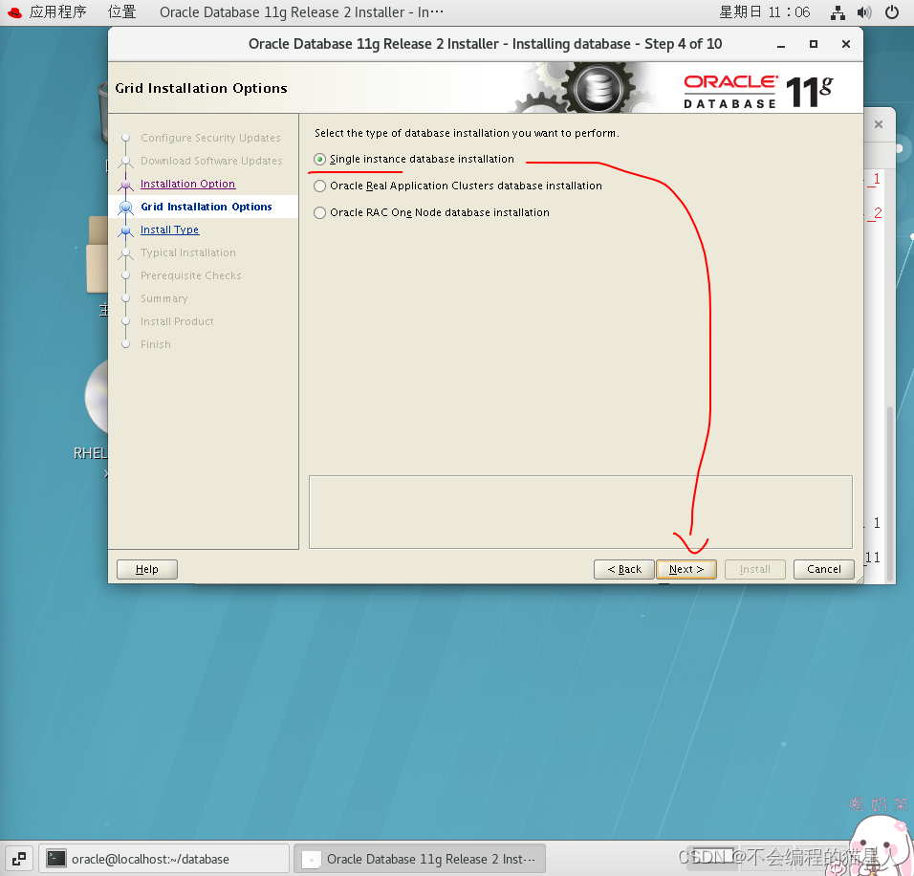
Task: Go Back to previous step
Action: [x=623, y=569]
